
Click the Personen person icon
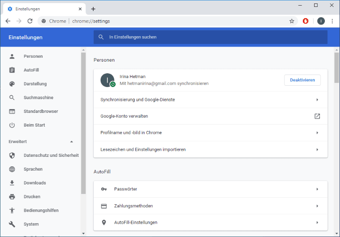click(12, 56)
